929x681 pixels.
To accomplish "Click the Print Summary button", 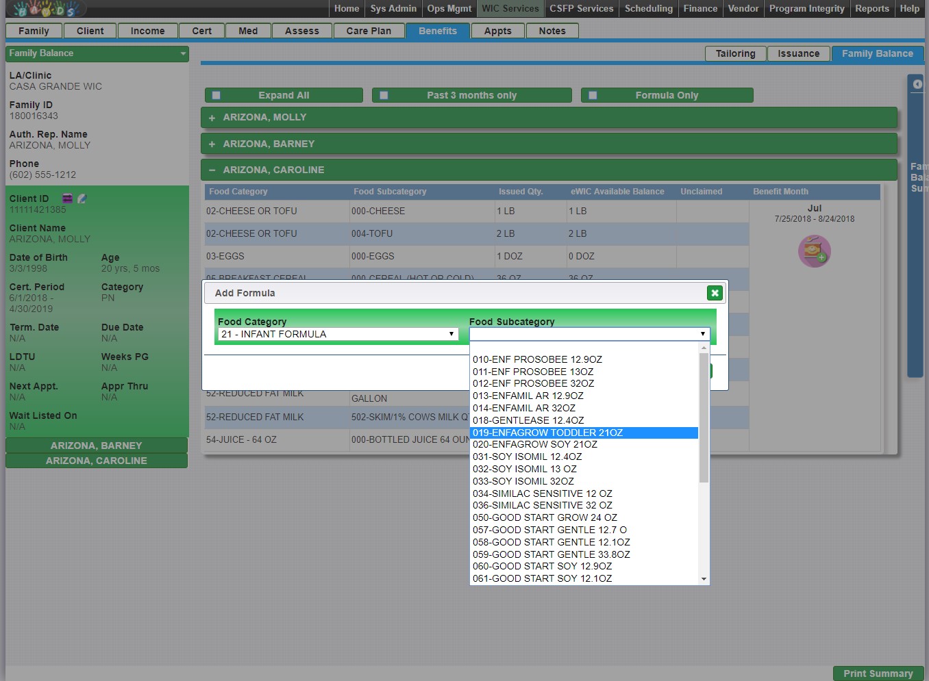I will tap(878, 673).
